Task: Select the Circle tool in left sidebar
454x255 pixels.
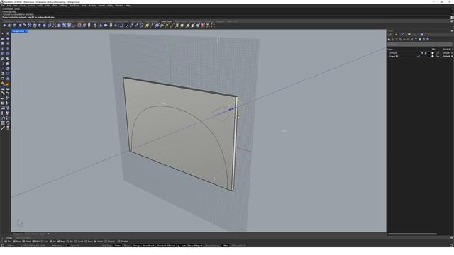Action: pyautogui.click(x=3, y=43)
